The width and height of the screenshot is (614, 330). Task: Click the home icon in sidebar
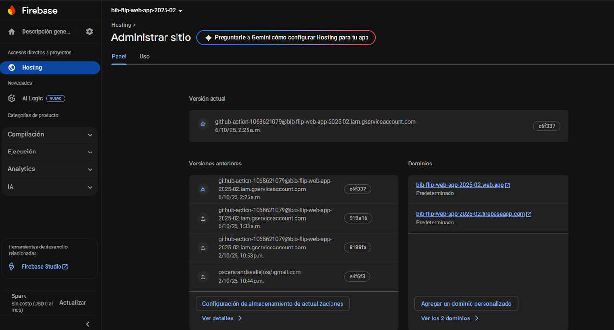click(x=12, y=32)
